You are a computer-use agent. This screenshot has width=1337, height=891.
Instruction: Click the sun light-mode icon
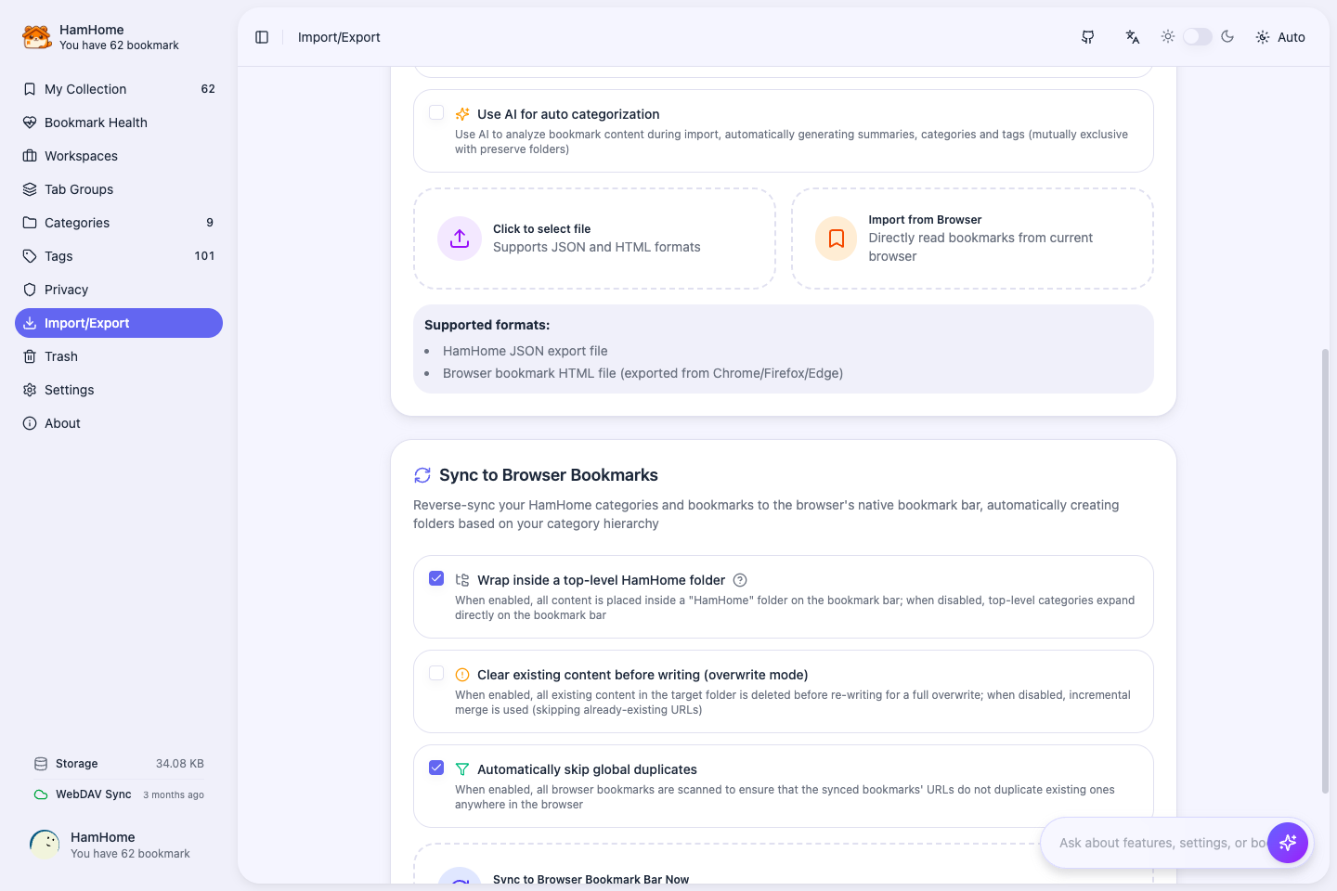click(x=1168, y=36)
